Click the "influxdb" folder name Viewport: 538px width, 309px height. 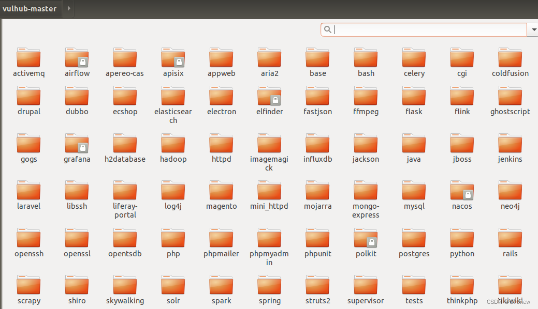click(x=318, y=159)
